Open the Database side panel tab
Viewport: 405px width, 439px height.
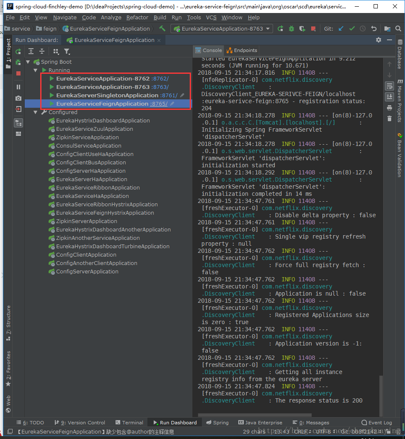400,55
